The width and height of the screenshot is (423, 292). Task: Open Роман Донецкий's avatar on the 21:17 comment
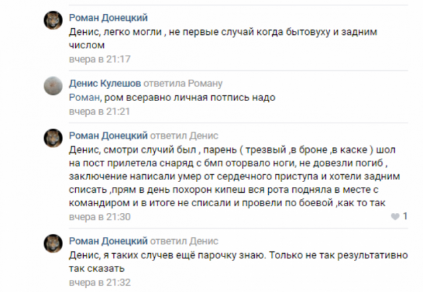coord(53,22)
